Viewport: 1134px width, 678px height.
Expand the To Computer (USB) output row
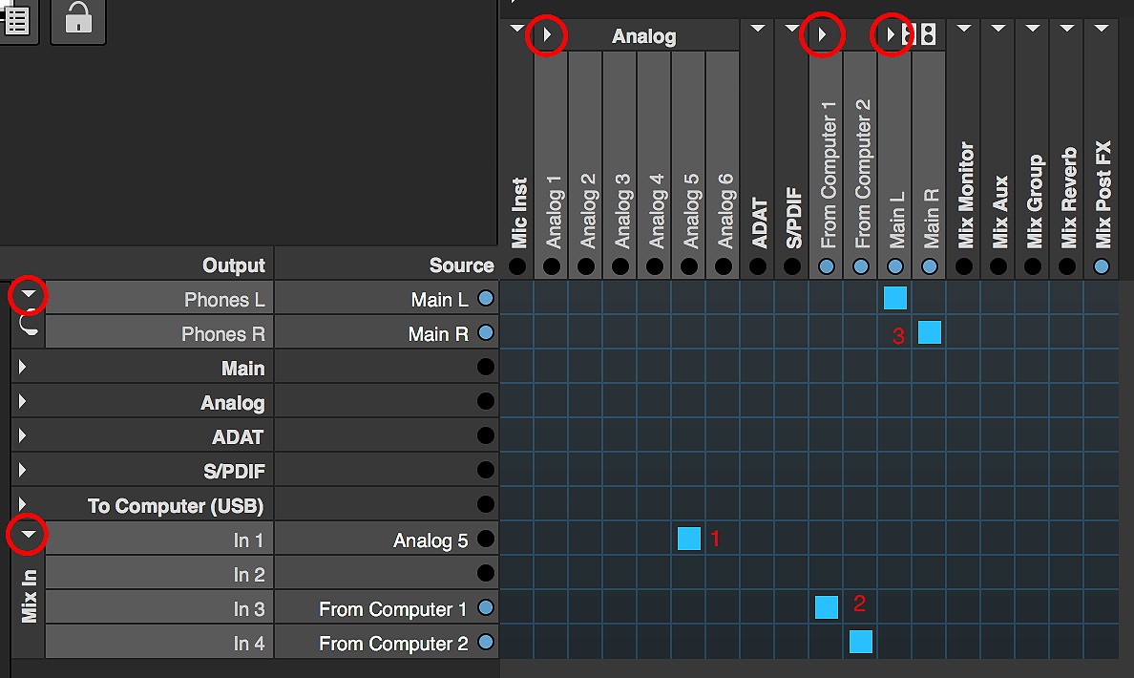coord(22,505)
